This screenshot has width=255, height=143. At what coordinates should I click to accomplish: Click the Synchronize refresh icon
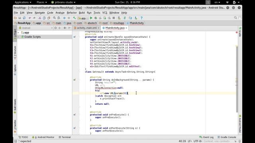pyautogui.click(x=24, y=18)
